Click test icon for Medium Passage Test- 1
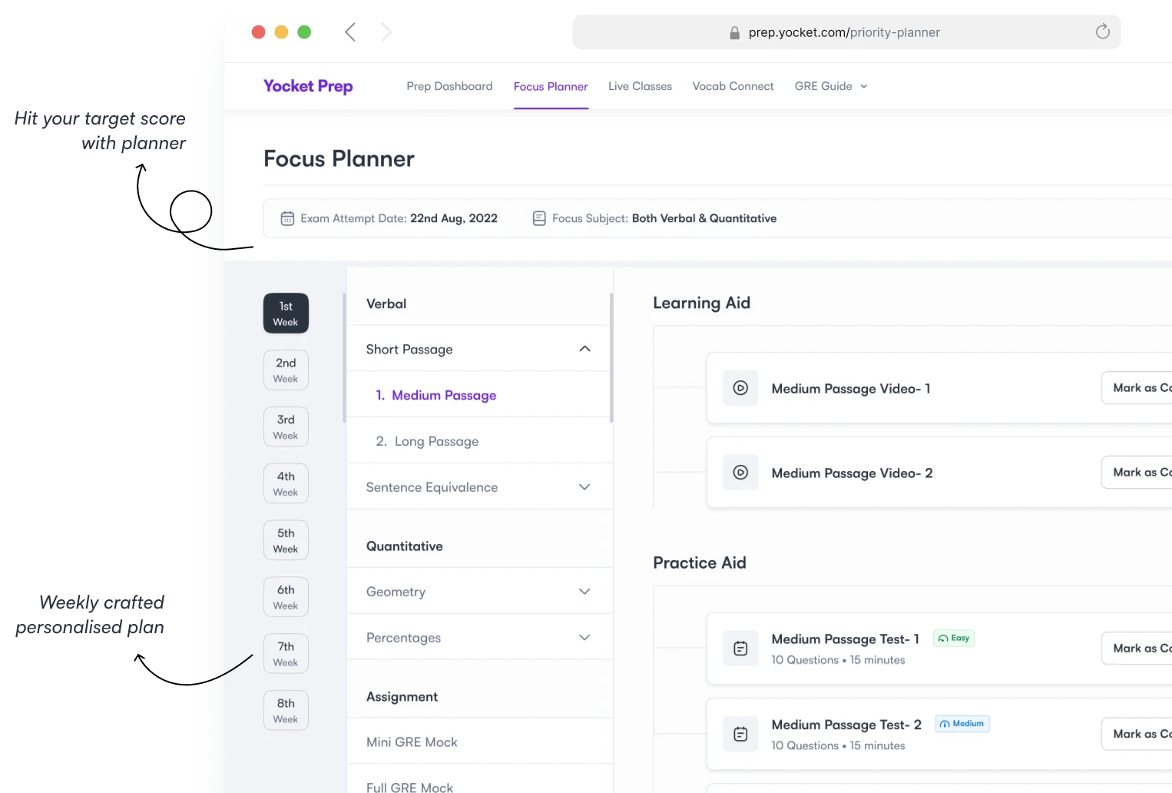The image size is (1172, 793). [740, 649]
